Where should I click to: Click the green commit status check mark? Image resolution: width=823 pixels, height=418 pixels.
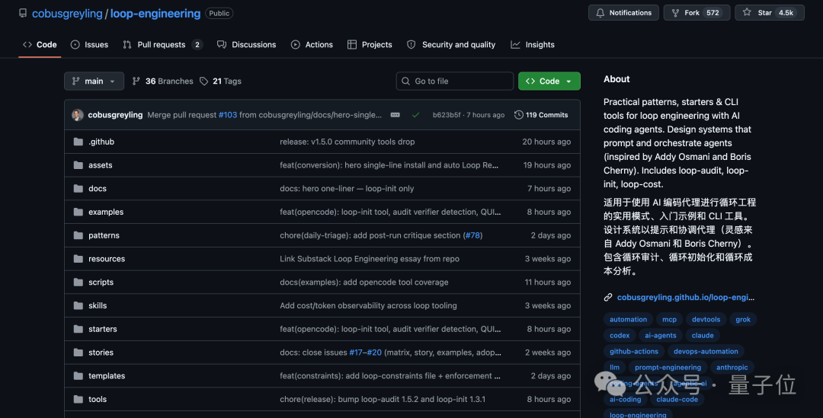click(416, 115)
